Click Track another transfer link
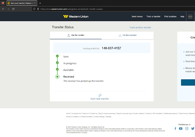 tap(140, 27)
